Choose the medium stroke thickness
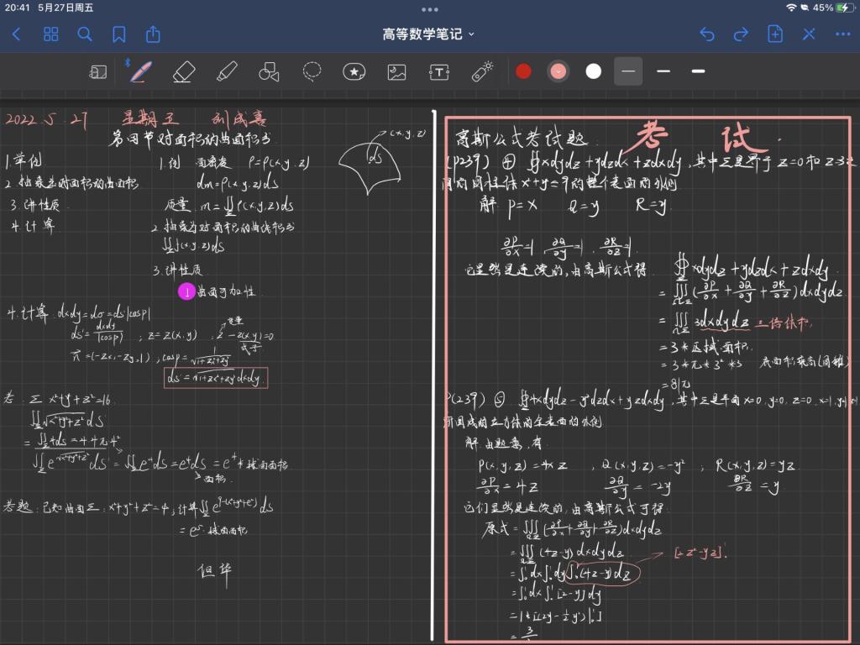Image resolution: width=860 pixels, height=645 pixels. click(x=663, y=72)
